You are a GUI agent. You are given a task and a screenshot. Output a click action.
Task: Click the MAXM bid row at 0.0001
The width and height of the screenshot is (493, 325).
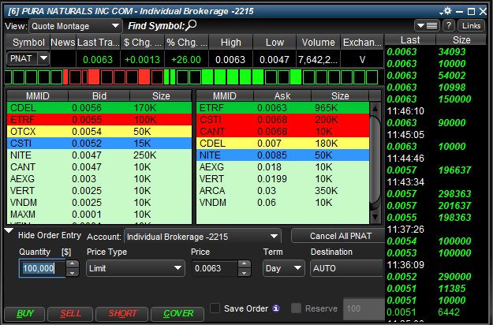pyautogui.click(x=99, y=215)
